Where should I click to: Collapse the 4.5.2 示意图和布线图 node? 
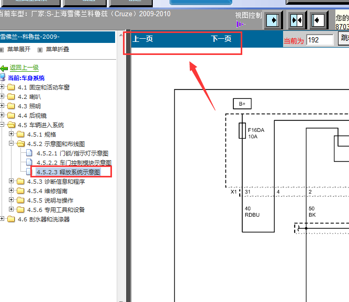click(11, 143)
